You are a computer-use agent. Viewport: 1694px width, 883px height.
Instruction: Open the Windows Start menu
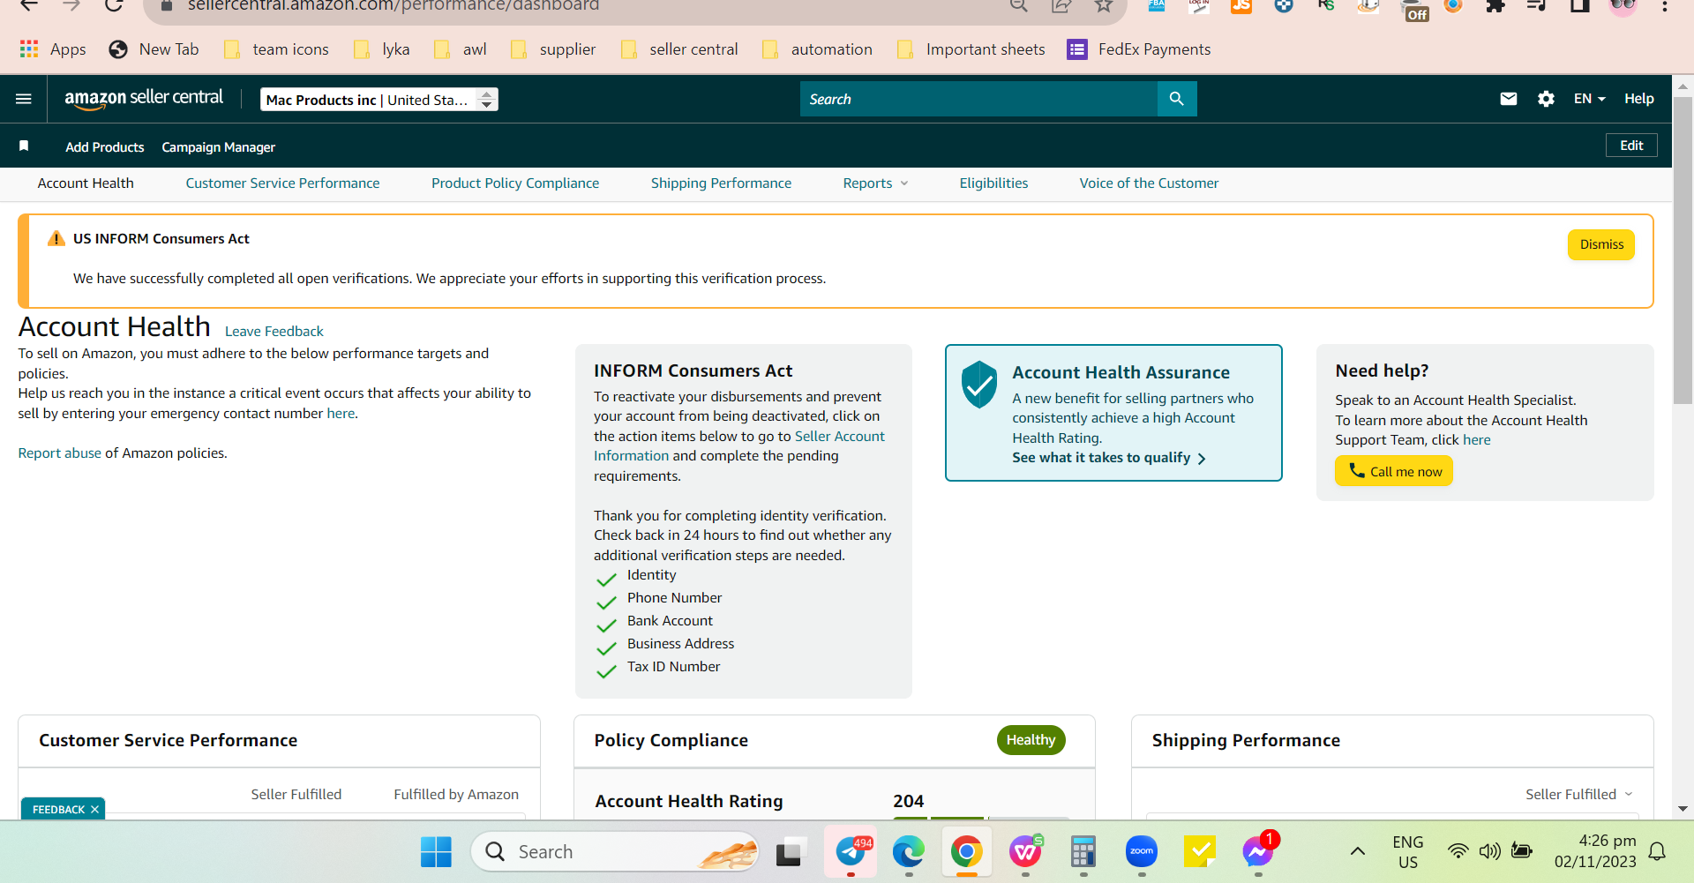point(436,852)
